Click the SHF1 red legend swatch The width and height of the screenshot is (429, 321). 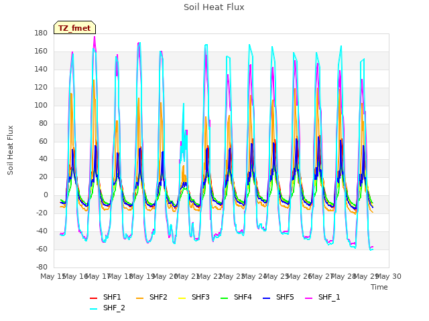pos(94,298)
